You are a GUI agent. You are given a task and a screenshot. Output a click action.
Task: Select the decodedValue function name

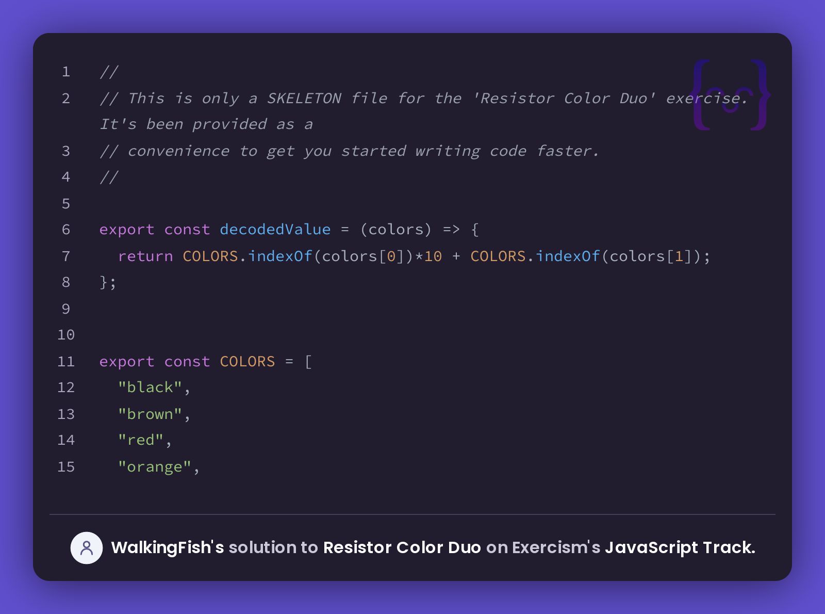pos(275,230)
